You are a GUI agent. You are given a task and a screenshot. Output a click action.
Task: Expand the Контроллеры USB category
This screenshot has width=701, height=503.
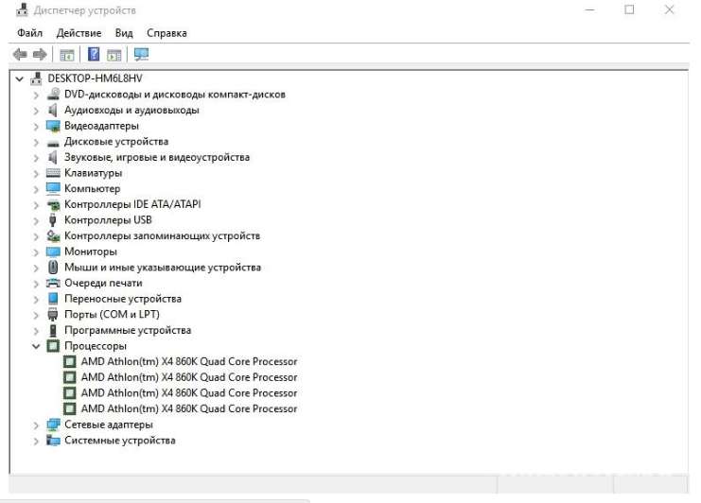pyautogui.click(x=36, y=220)
